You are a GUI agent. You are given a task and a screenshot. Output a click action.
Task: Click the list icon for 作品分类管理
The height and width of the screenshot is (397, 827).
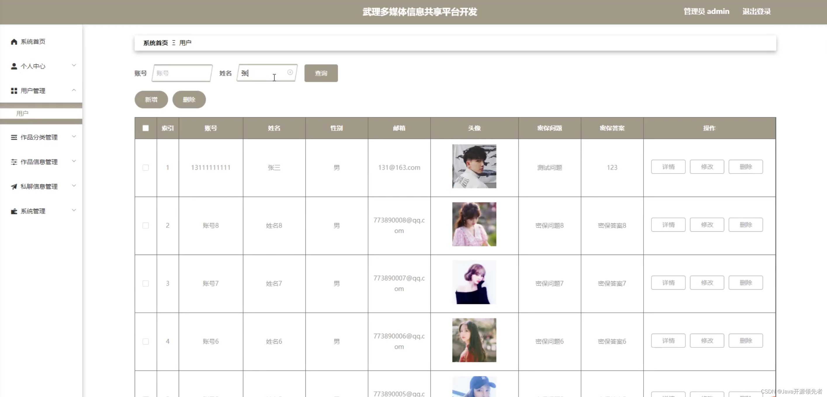click(14, 137)
